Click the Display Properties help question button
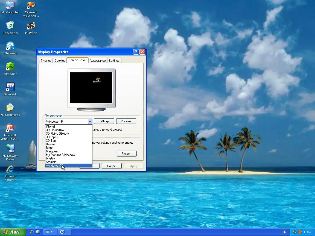The width and height of the screenshot is (315, 236). click(x=136, y=52)
